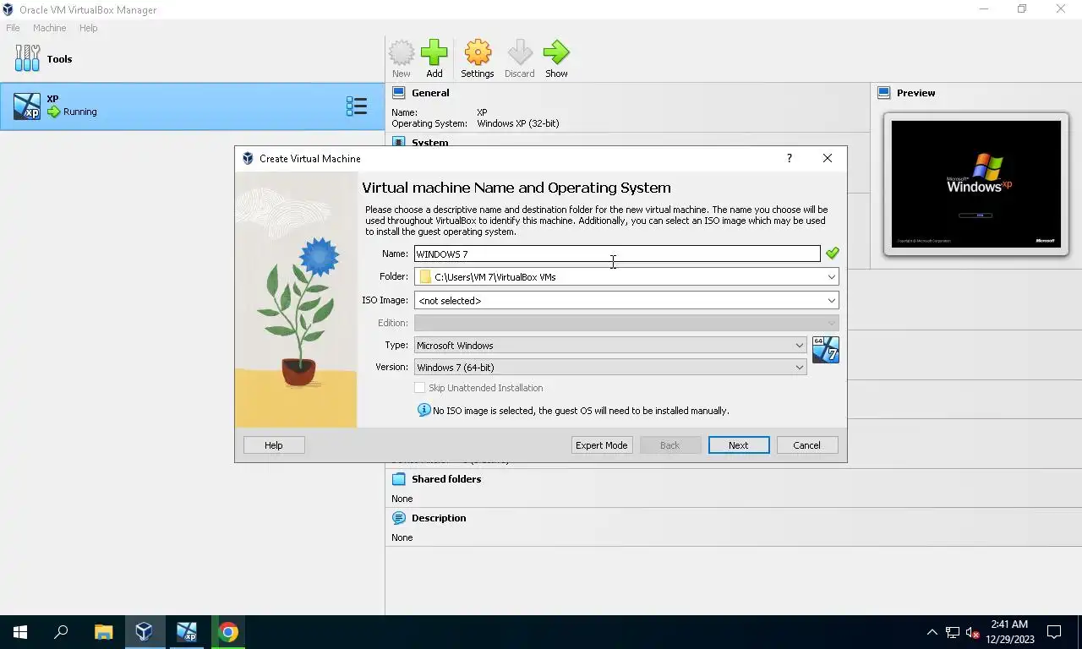Click the Shared folders icon

tap(399, 479)
